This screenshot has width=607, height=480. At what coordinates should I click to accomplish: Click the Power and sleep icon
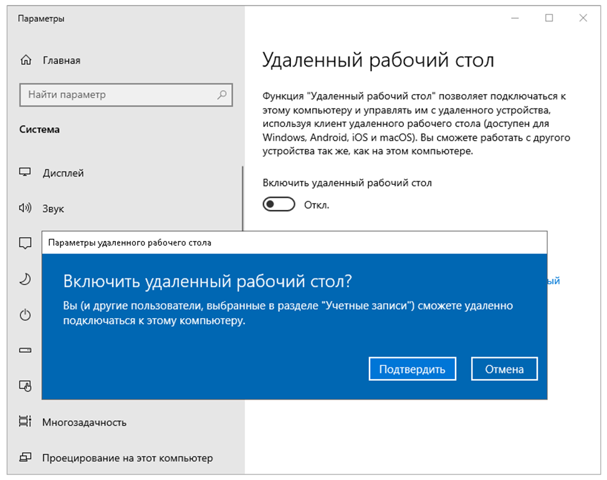26,315
